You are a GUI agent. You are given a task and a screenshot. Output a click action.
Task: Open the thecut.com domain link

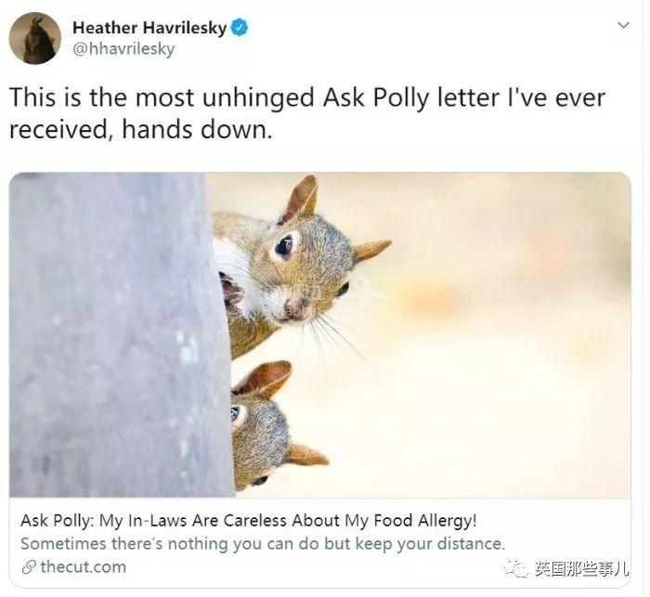click(x=83, y=567)
